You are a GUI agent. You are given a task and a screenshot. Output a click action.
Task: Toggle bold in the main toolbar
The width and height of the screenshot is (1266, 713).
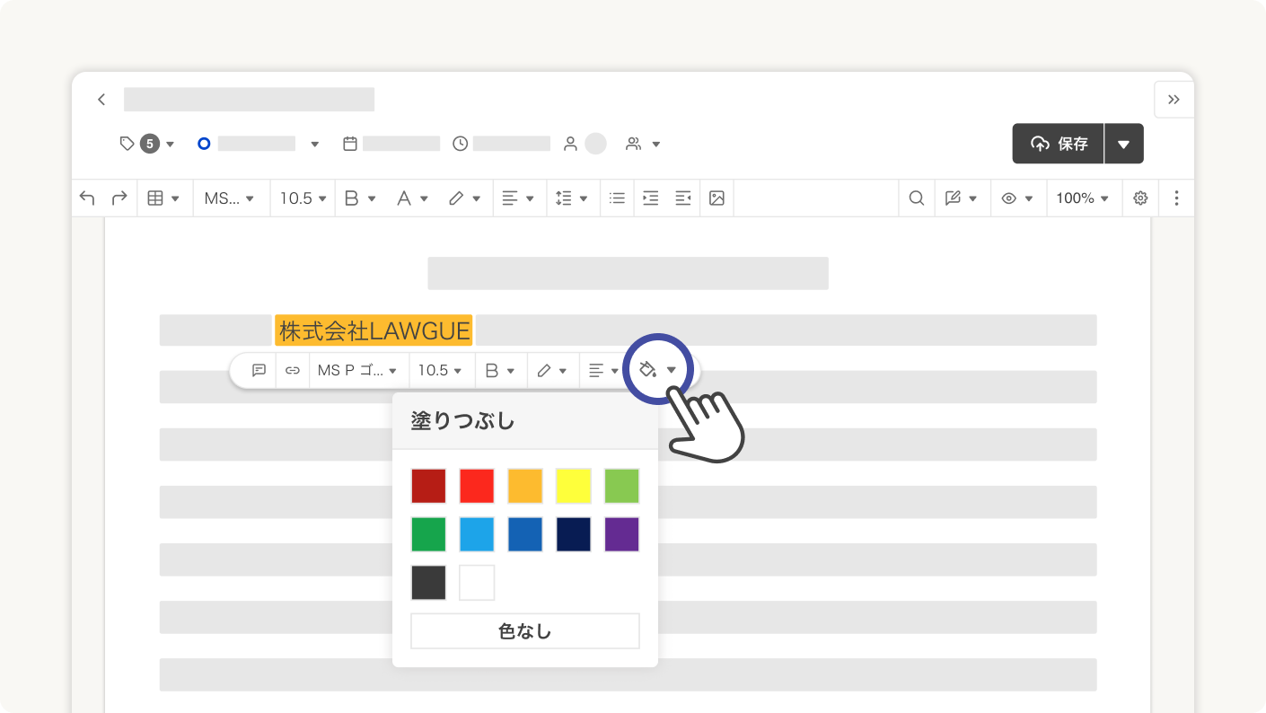[x=350, y=198]
